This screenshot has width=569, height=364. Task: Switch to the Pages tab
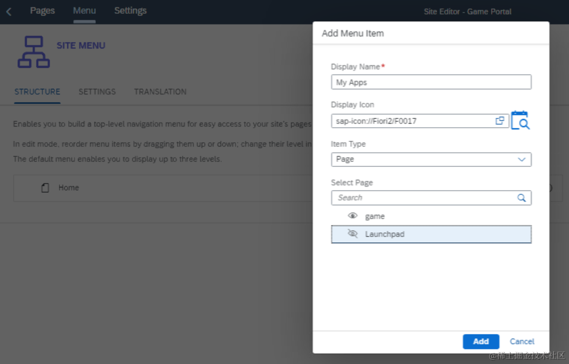[x=42, y=11]
